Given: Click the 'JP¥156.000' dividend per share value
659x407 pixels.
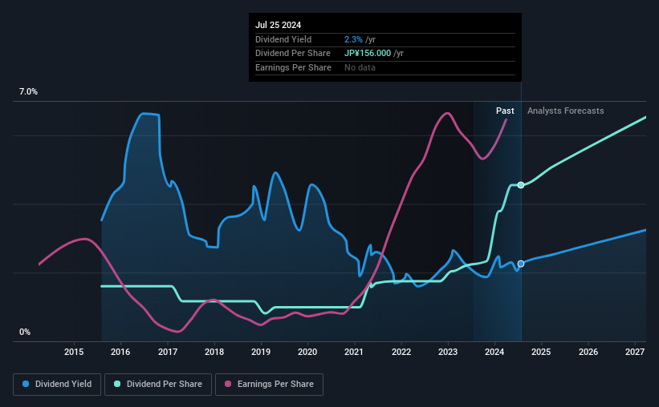Looking at the screenshot, I should (368, 54).
